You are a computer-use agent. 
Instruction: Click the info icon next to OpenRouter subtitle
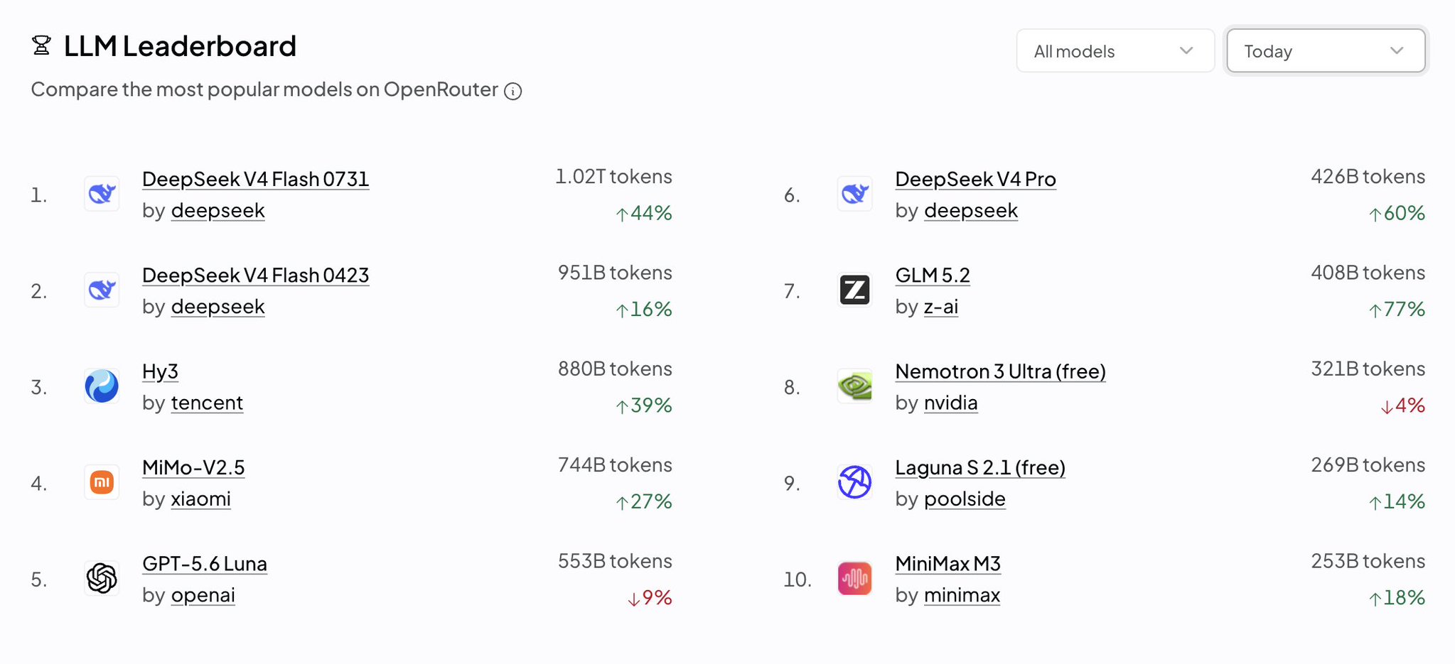click(513, 91)
